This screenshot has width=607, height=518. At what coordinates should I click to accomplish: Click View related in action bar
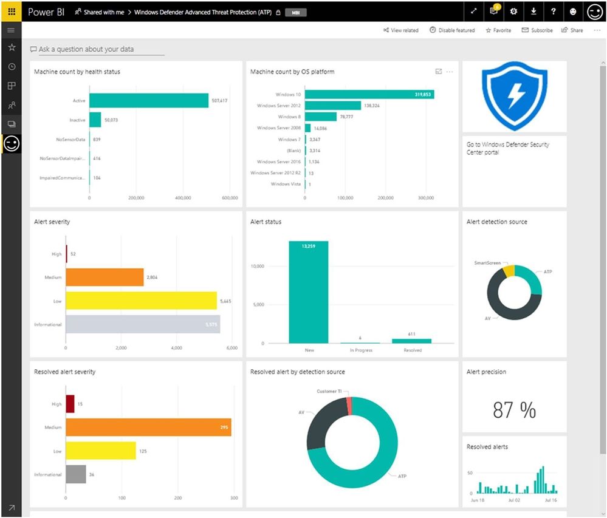[400, 30]
